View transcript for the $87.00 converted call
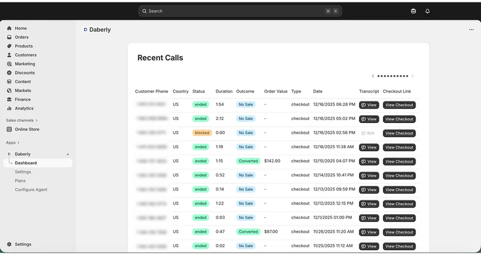 click(369, 232)
